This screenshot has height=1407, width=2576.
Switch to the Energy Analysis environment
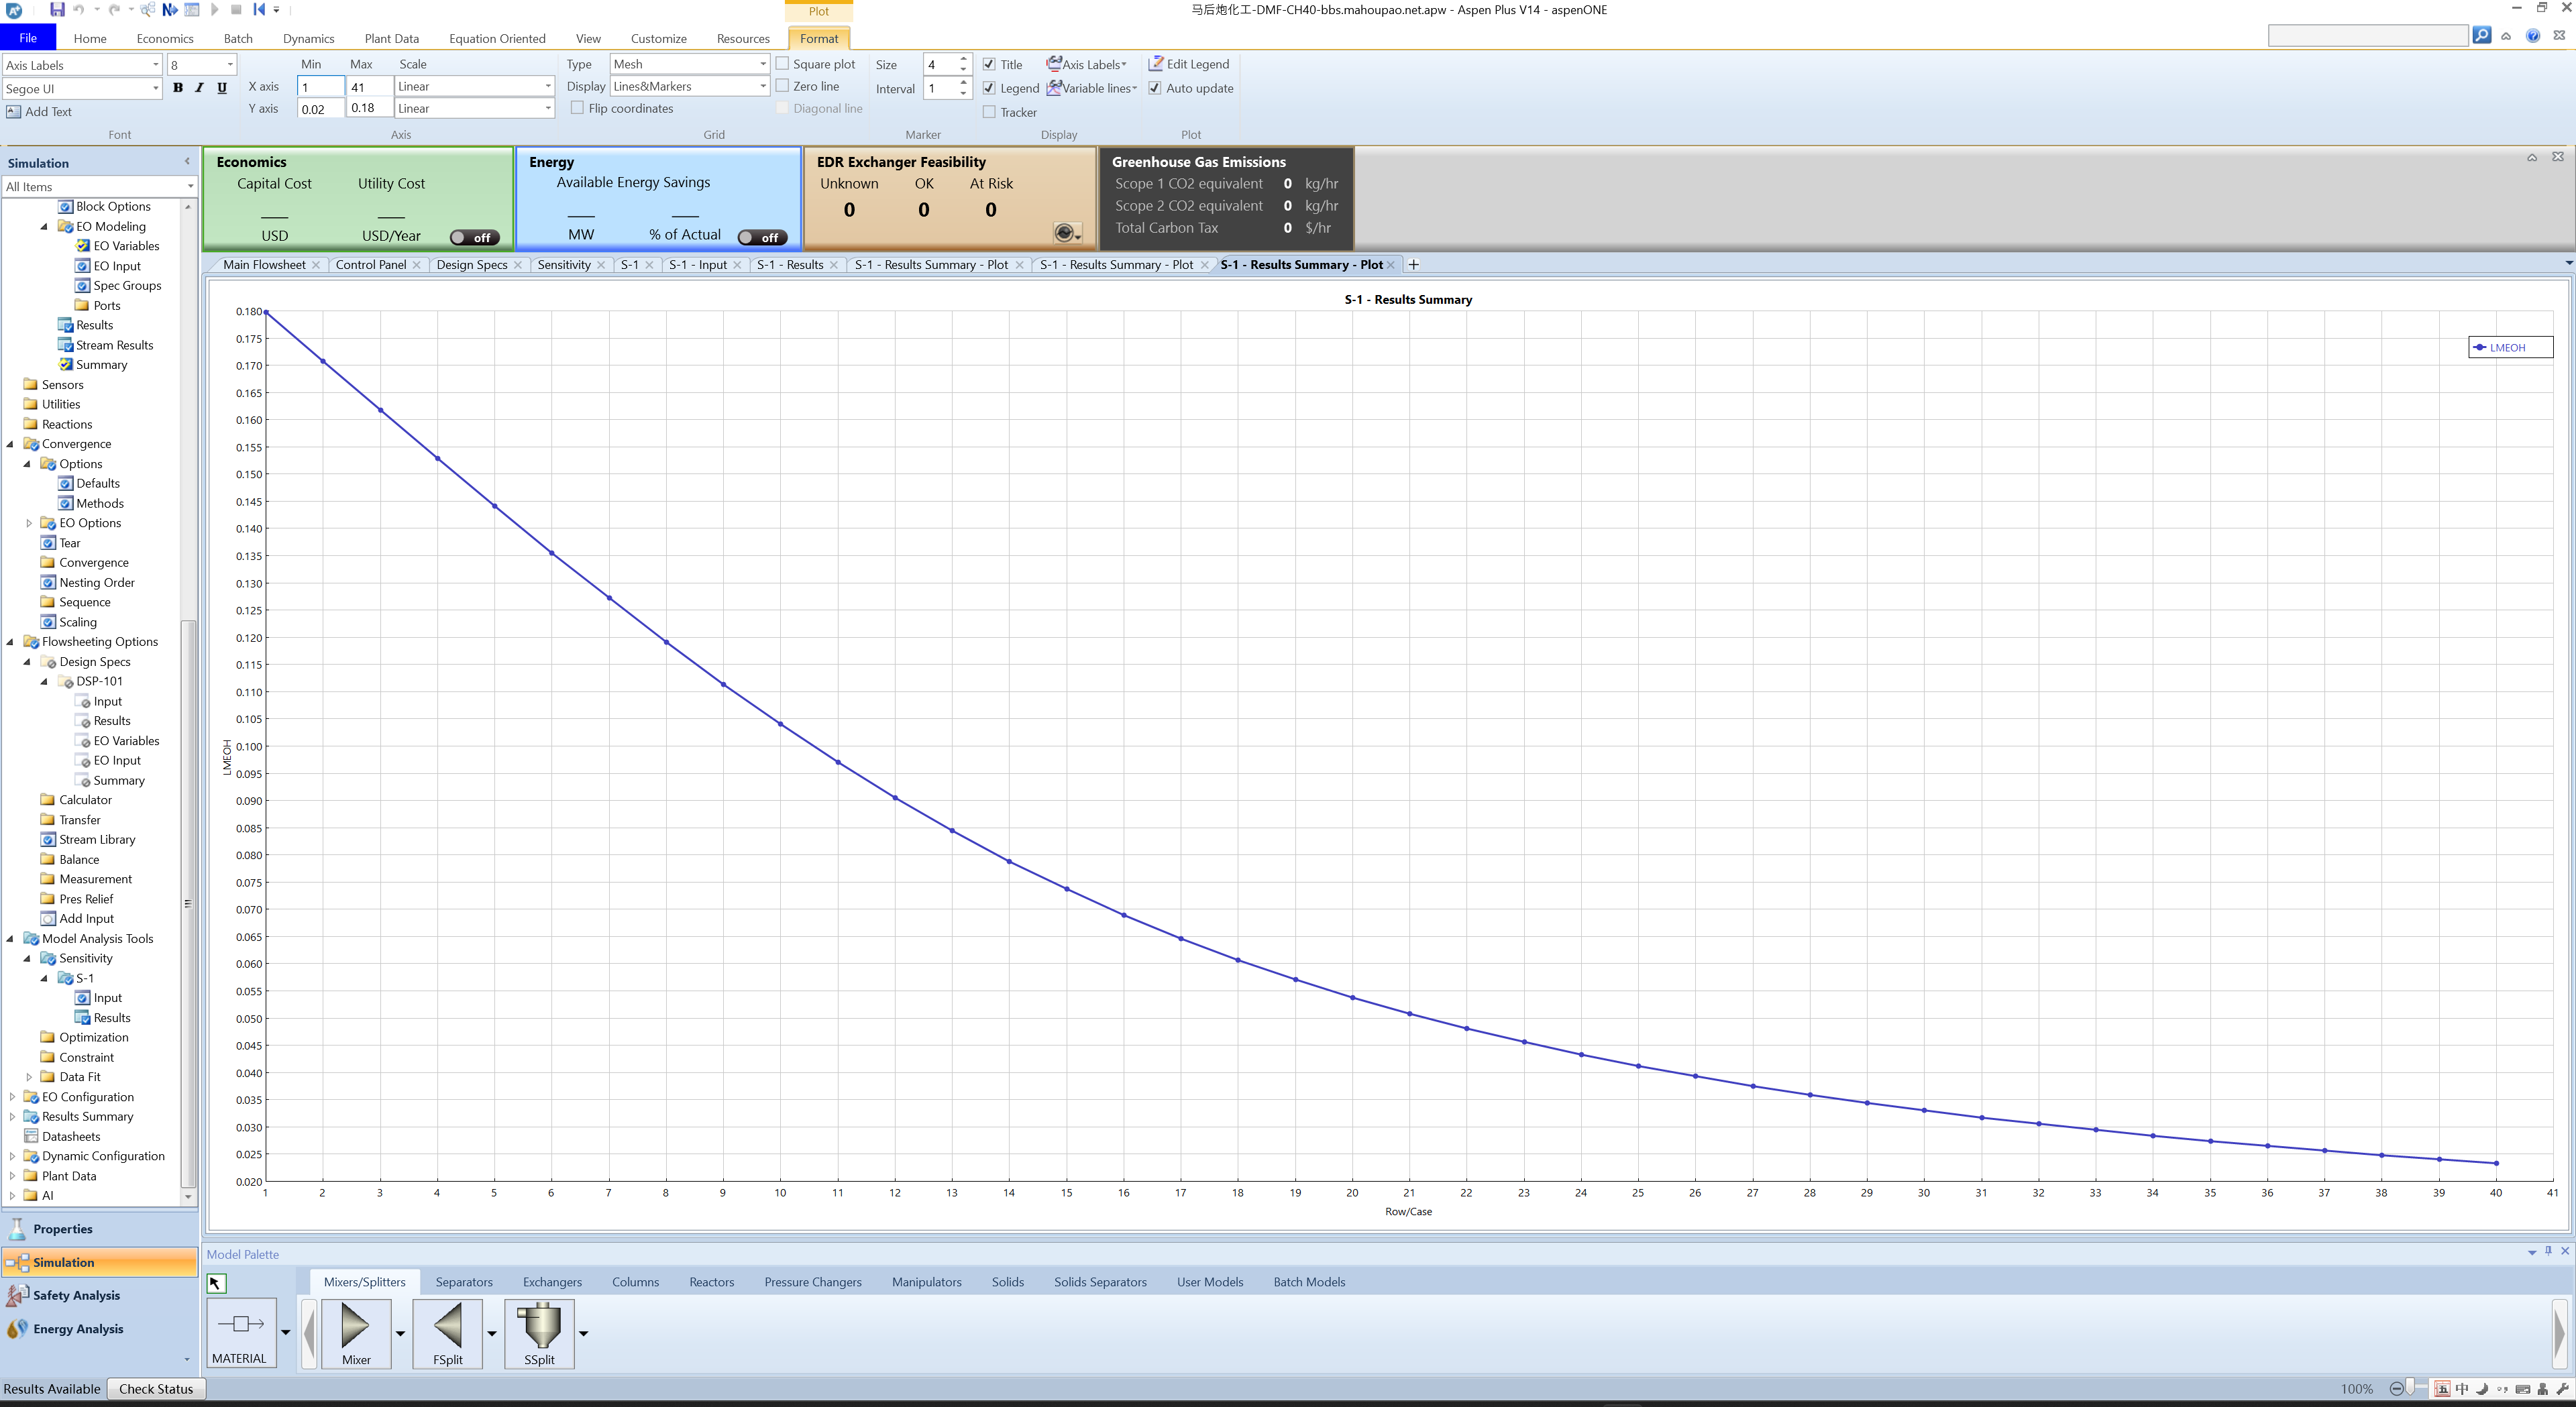pyautogui.click(x=99, y=1329)
